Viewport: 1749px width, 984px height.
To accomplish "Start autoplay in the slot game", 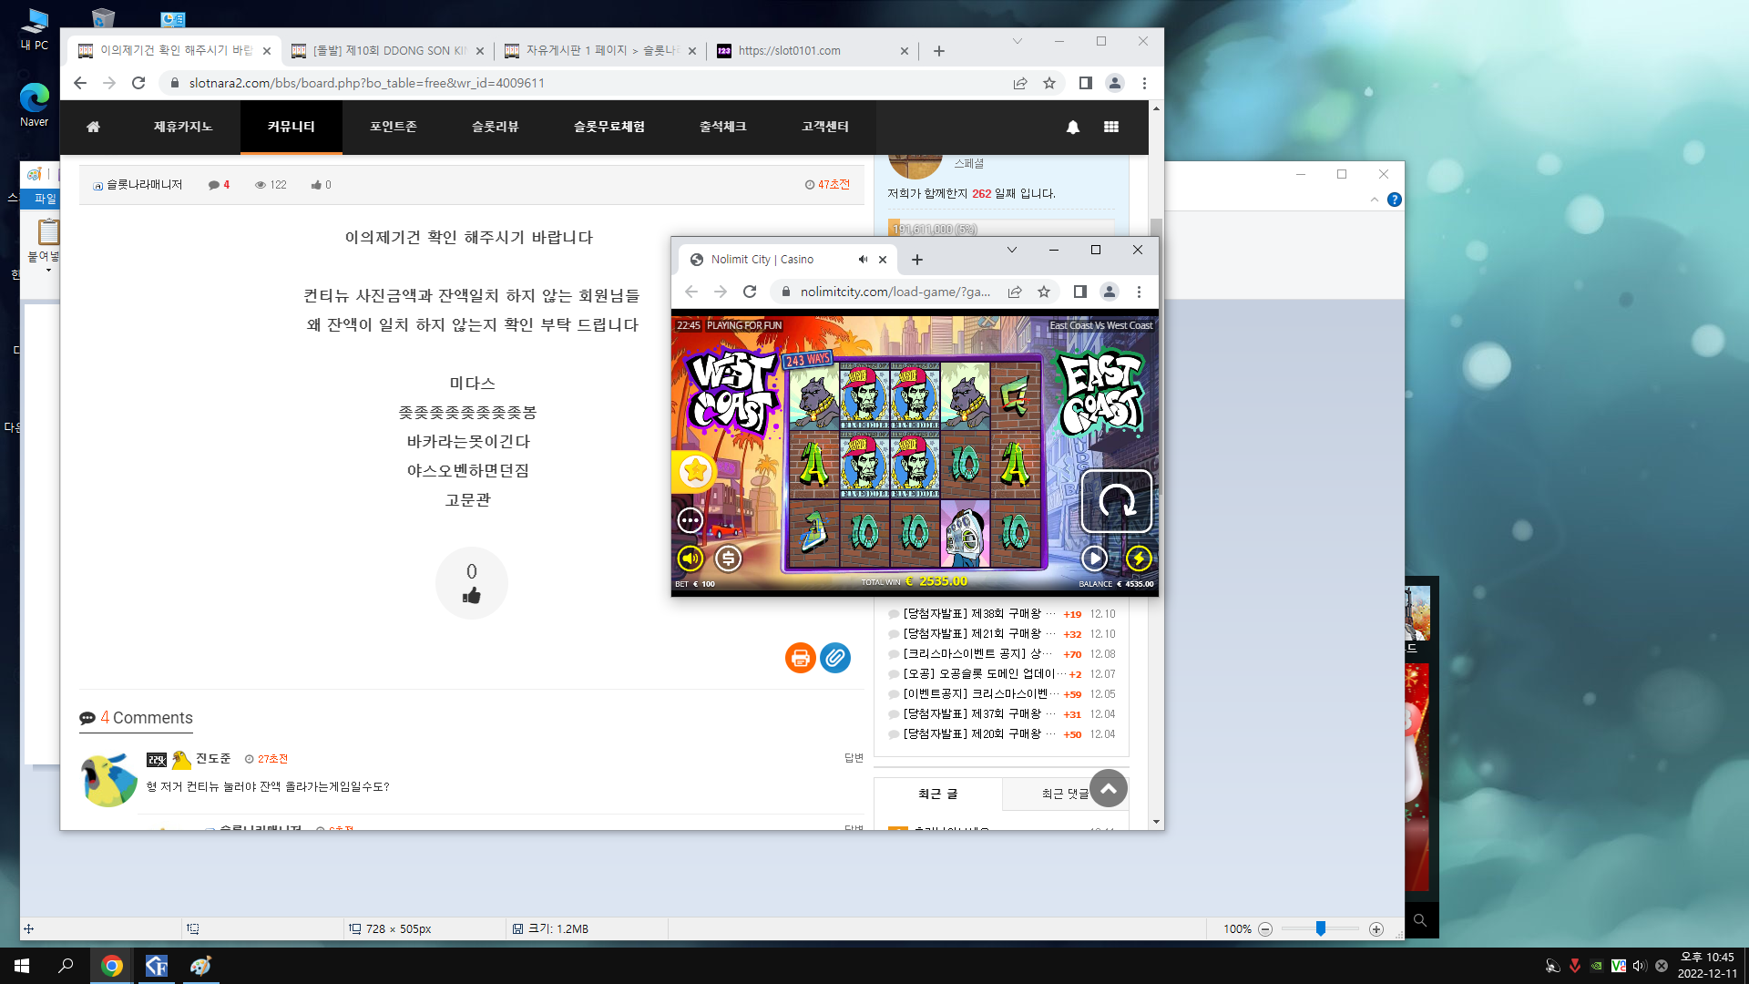I will (1094, 559).
